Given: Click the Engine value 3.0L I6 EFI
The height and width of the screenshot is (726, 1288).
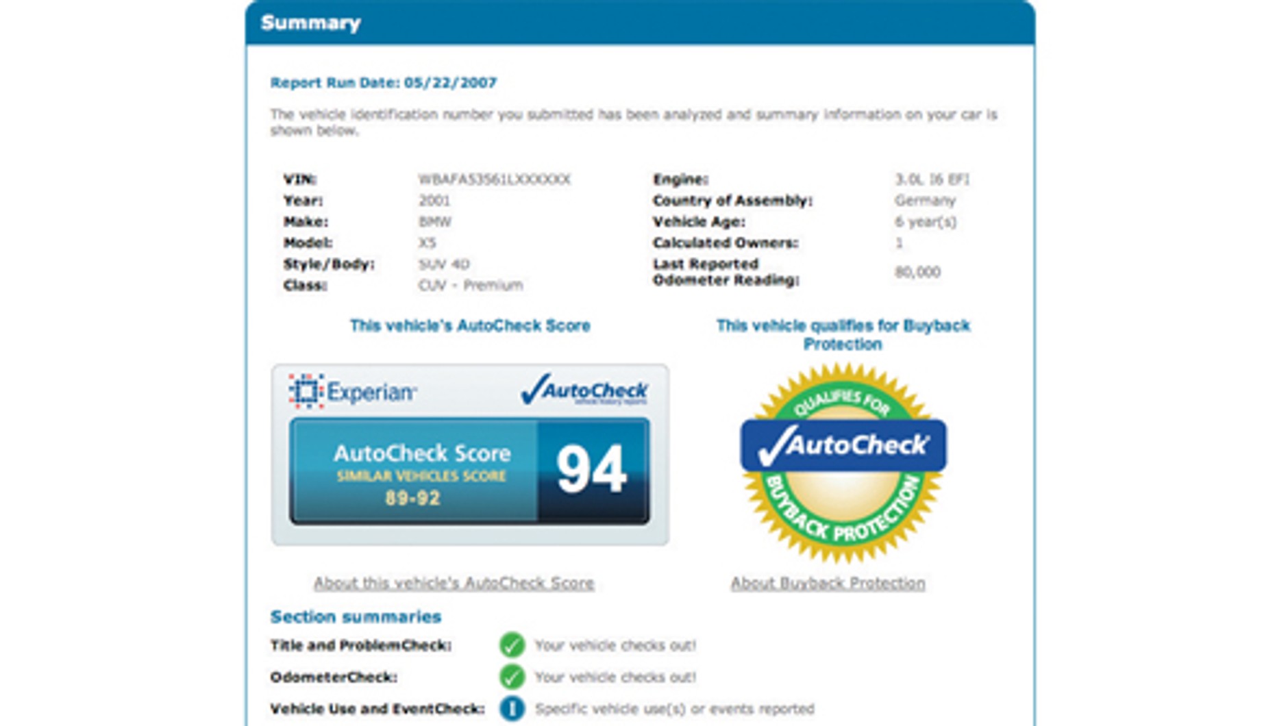Looking at the screenshot, I should [932, 179].
